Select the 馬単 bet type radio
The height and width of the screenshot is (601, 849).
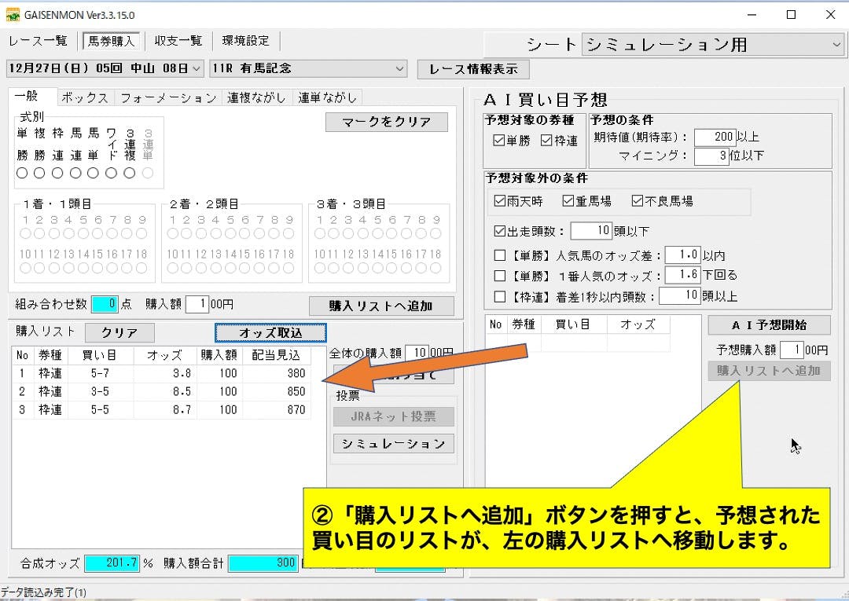pos(93,173)
